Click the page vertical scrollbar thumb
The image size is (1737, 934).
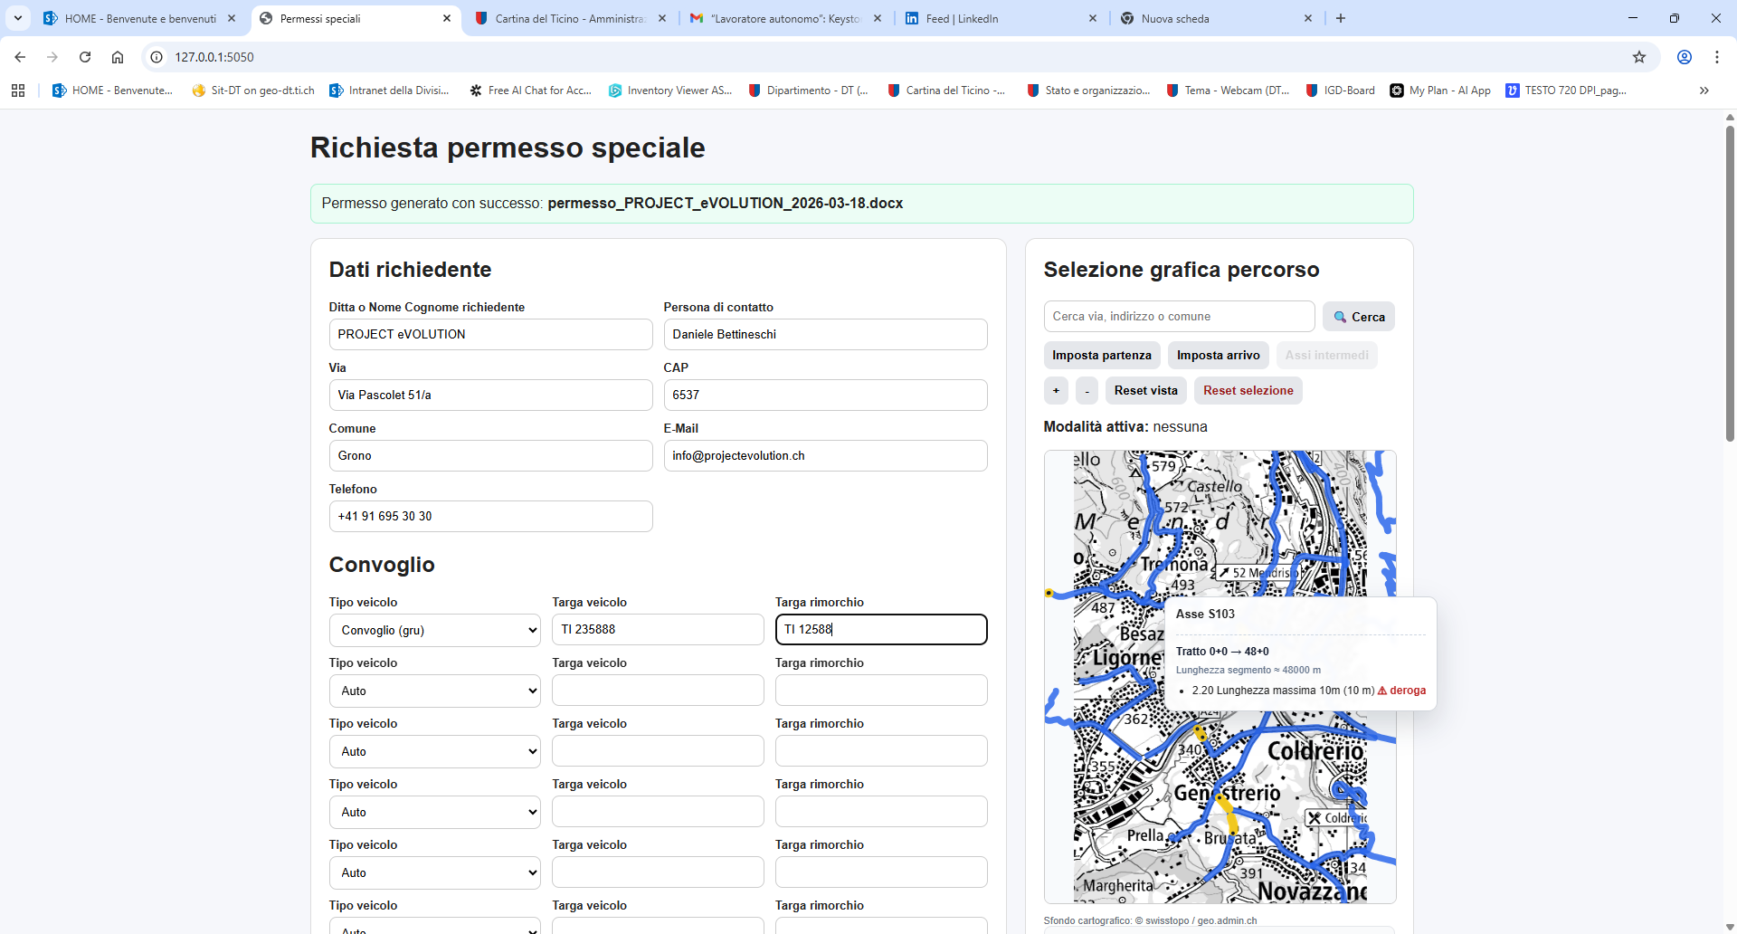1730,281
